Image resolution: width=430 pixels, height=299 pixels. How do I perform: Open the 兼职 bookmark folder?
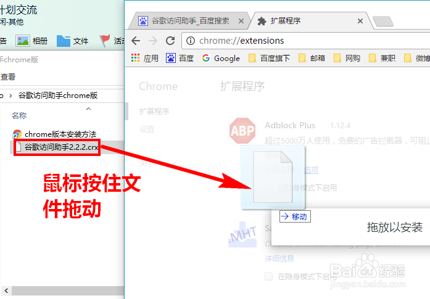click(382, 58)
